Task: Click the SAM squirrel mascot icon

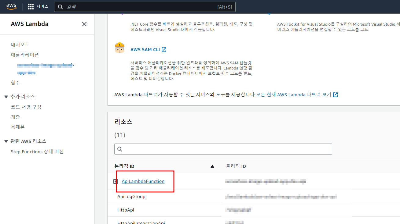Action: pos(119,48)
